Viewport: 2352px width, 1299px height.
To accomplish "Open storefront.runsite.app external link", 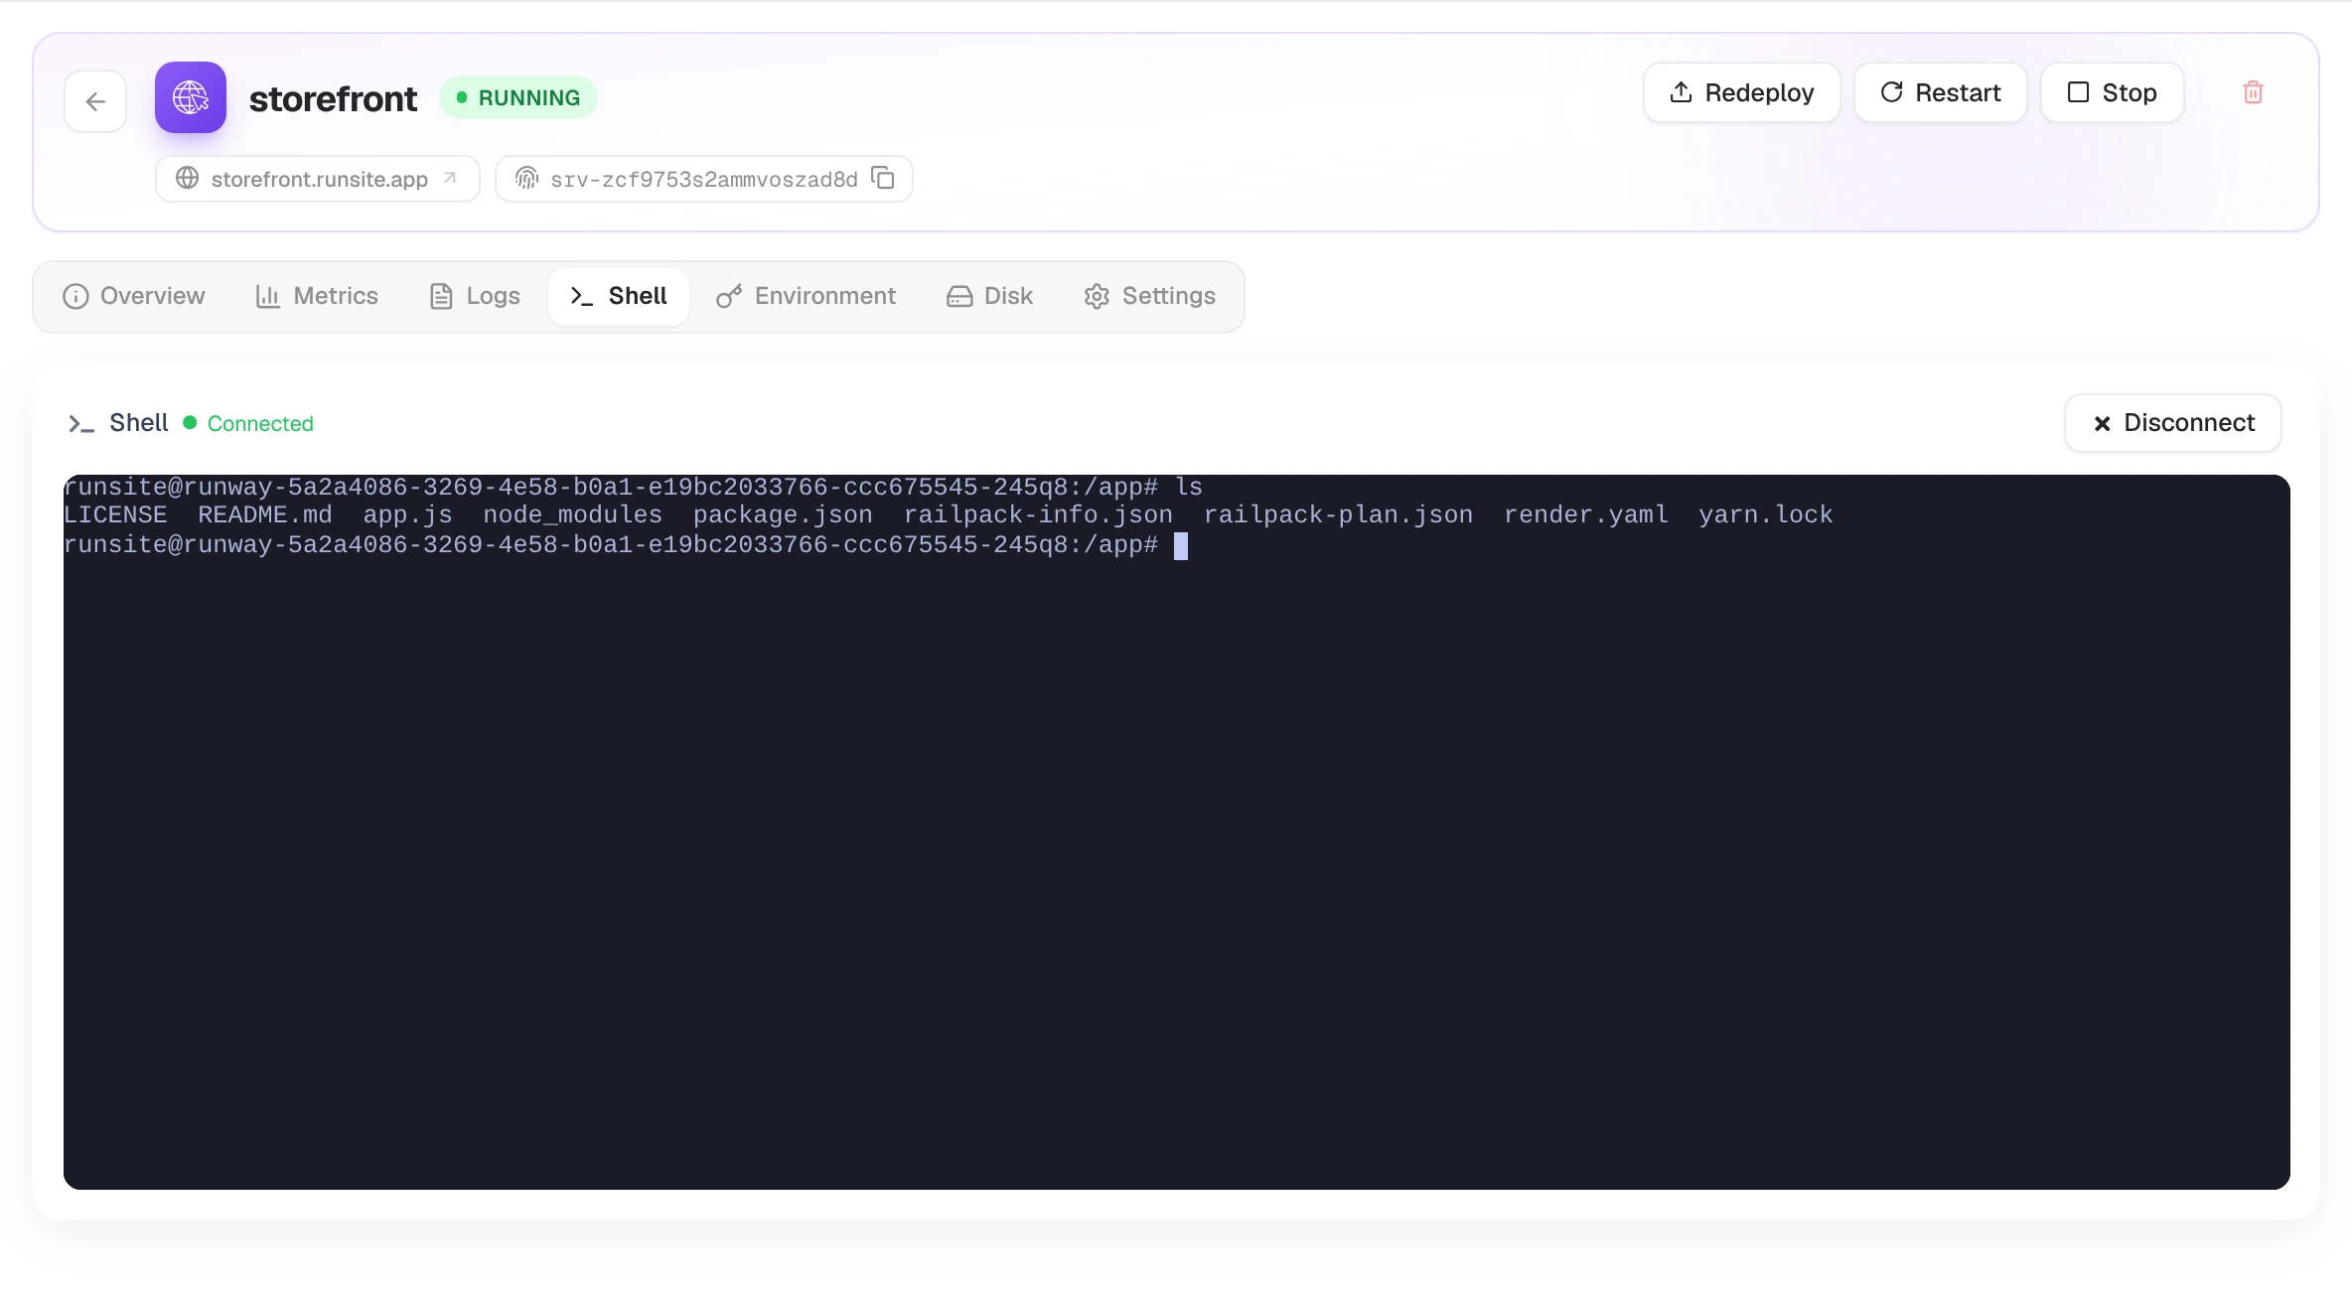I will 318,179.
